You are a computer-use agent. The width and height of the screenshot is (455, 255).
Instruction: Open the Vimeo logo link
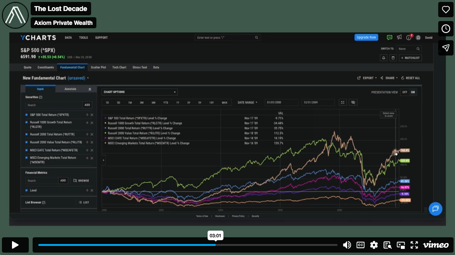(435, 245)
